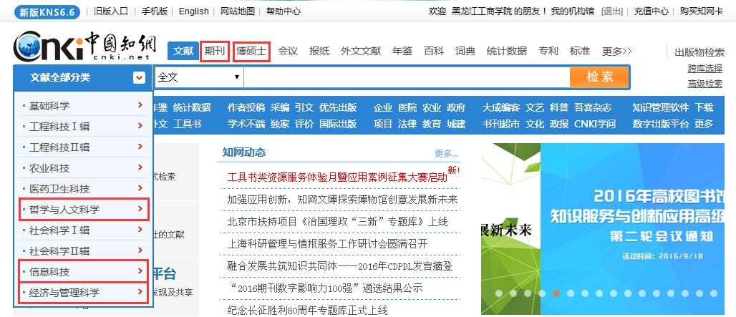Select the 文献 tab
Screen dimensions: 736x317
(183, 51)
